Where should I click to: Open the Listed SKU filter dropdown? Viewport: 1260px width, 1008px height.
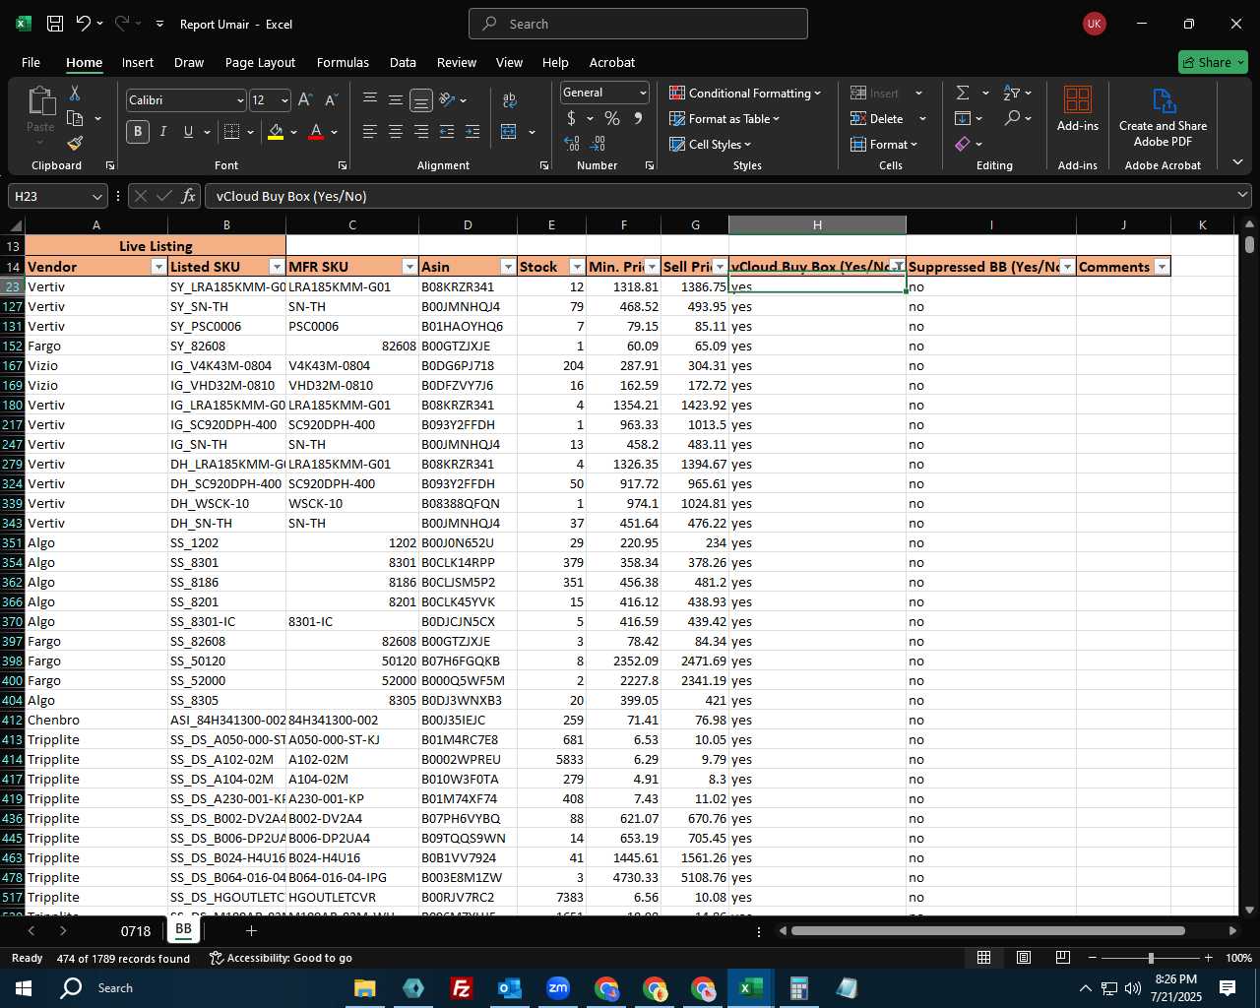pyautogui.click(x=277, y=267)
